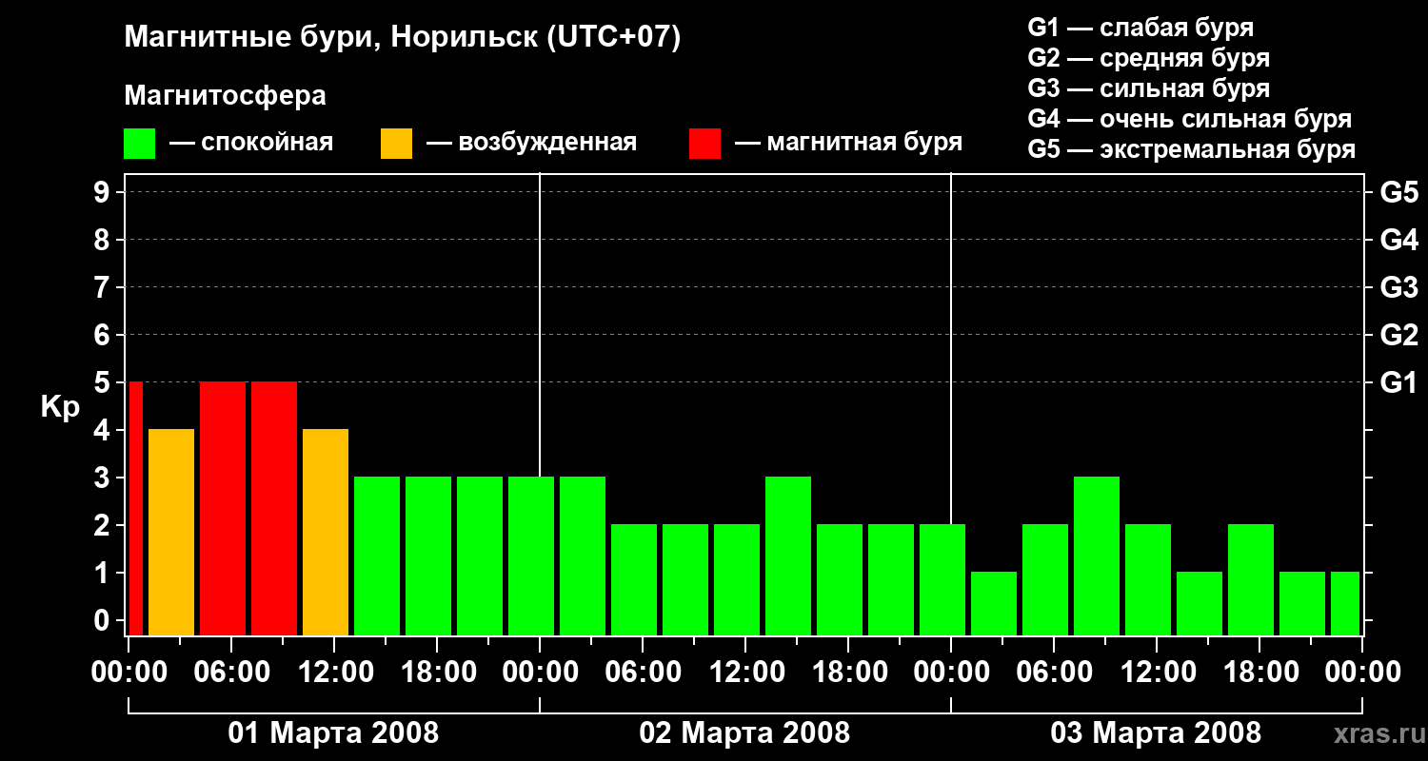The width and height of the screenshot is (1428, 761).
Task: Click the "G5 — экстремальная буря" legend line
Action: click(x=1191, y=149)
